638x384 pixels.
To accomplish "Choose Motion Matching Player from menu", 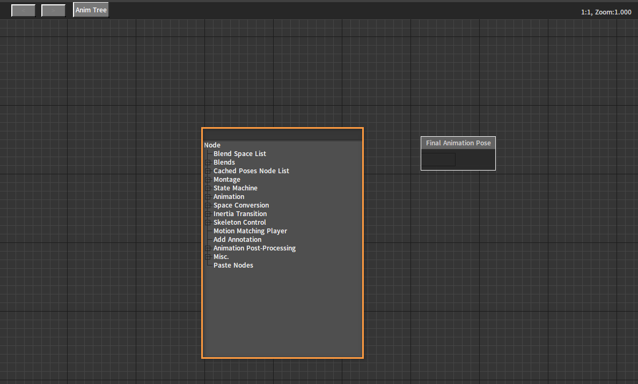I will [250, 231].
